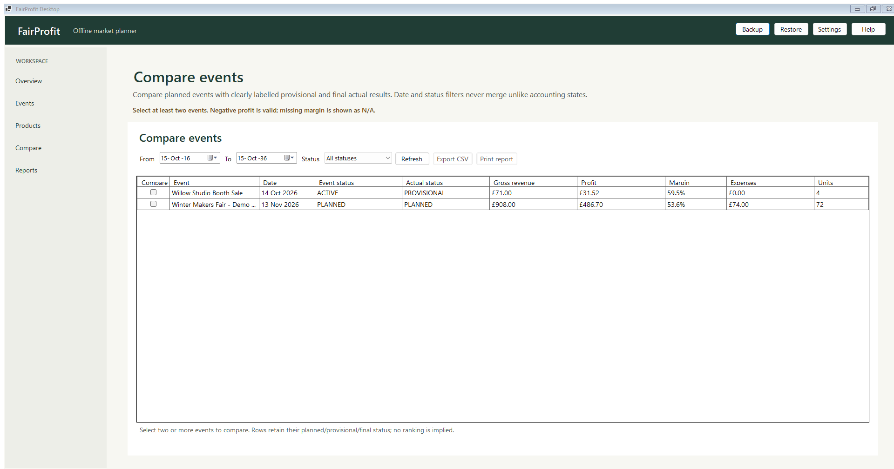This screenshot has width=894, height=469.
Task: Click the £486.70 profit cell
Action: tap(621, 205)
